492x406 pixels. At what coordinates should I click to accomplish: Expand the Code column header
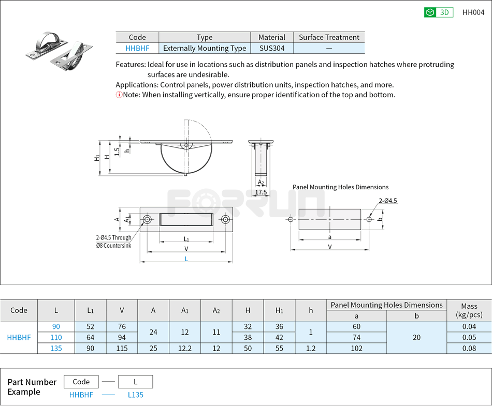pos(19,310)
